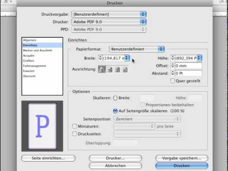Click the Vorgabe speichern... button
The height and width of the screenshot is (171, 228).
pyautogui.click(x=182, y=158)
